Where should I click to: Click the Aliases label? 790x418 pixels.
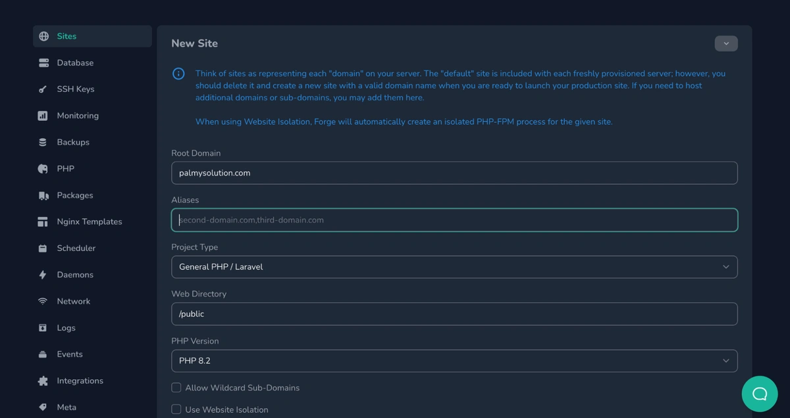point(185,200)
